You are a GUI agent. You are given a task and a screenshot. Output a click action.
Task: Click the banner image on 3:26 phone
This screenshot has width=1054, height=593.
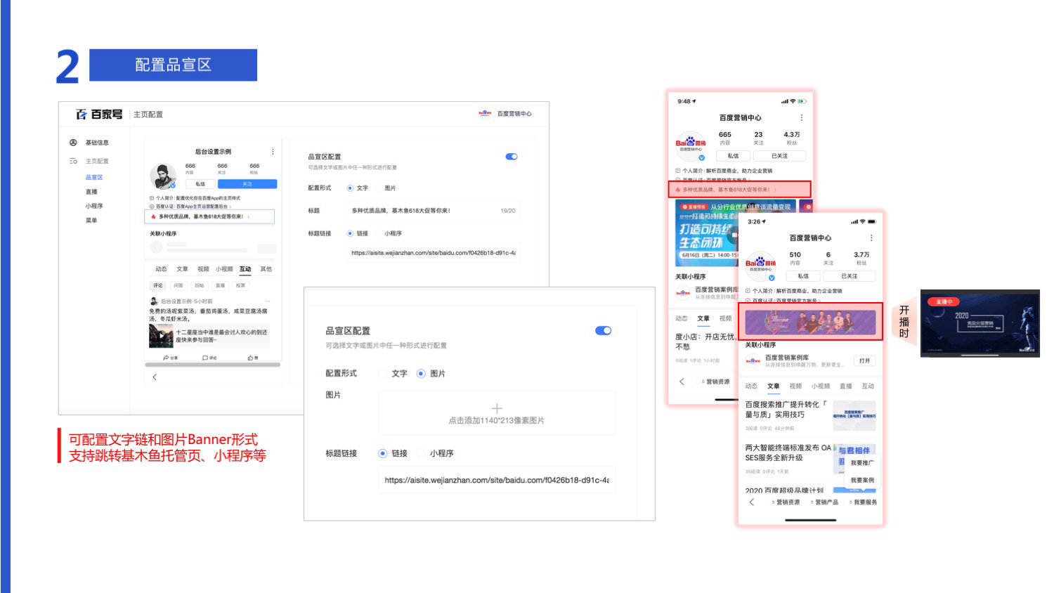tap(810, 322)
